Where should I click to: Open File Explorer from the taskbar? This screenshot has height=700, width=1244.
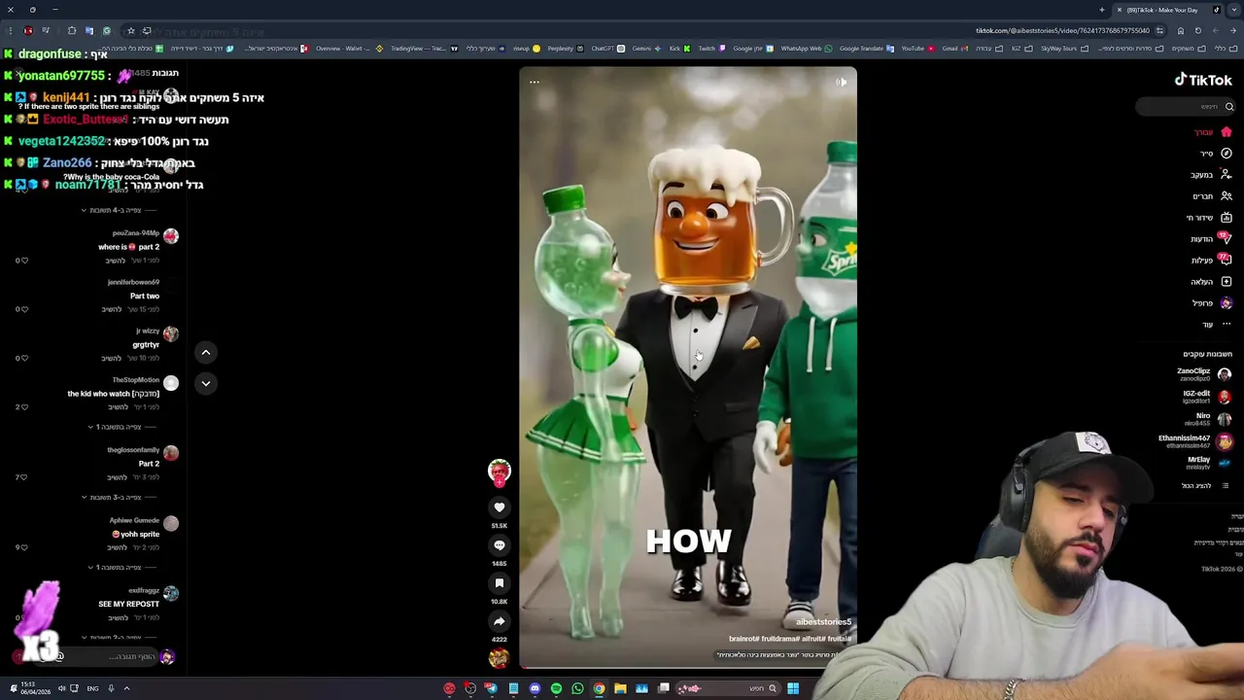[x=620, y=688]
